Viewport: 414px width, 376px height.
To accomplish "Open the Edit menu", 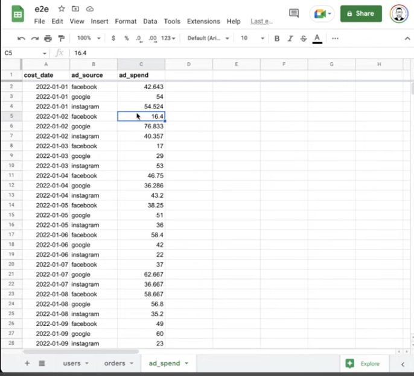I will point(57,21).
